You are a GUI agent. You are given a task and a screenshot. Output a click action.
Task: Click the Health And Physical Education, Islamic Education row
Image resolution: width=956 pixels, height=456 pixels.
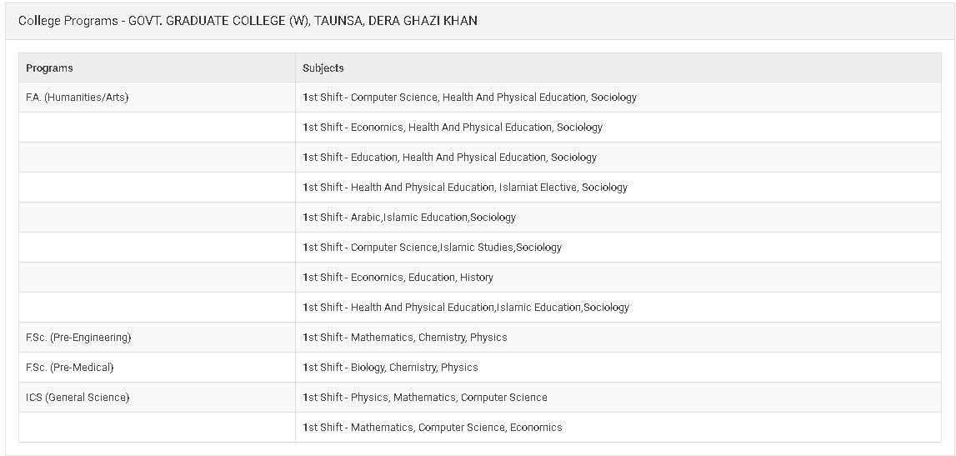tap(466, 308)
